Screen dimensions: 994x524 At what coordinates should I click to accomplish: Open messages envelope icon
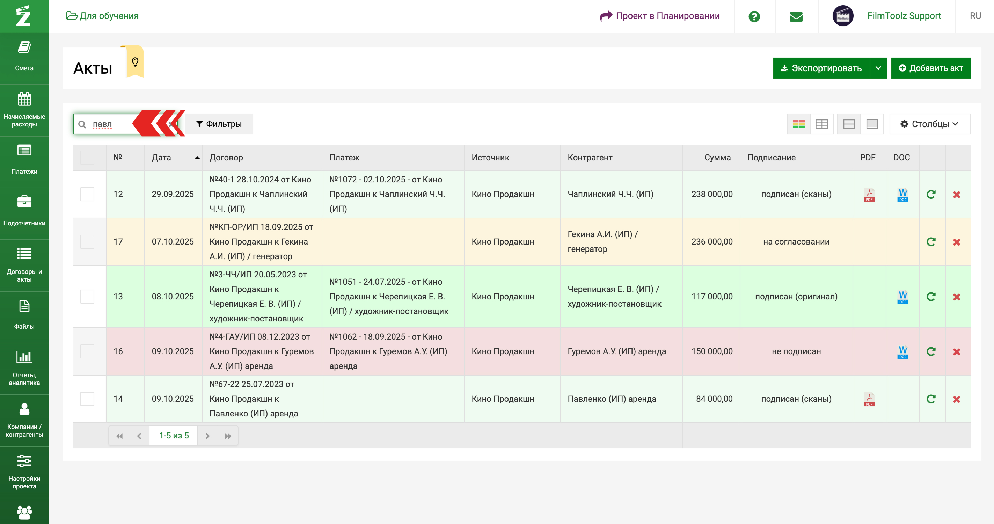point(796,16)
